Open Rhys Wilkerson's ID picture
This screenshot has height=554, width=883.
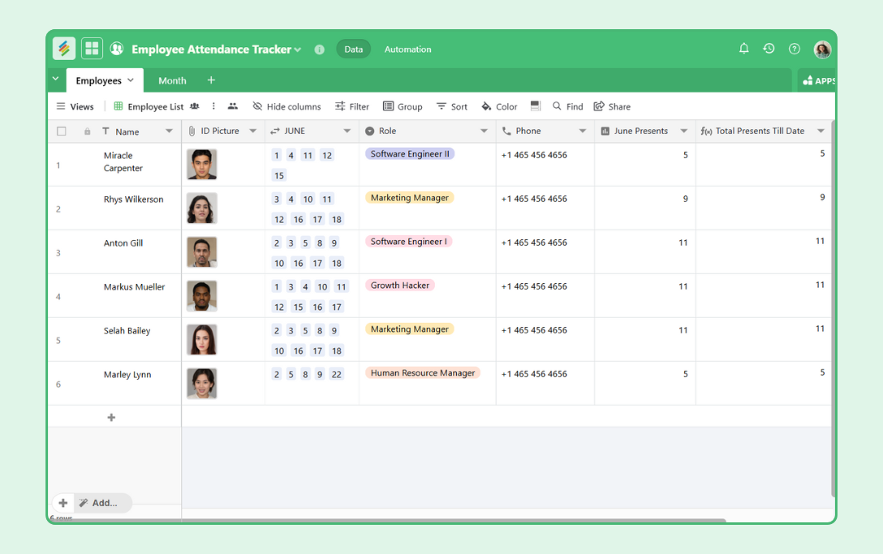pyautogui.click(x=201, y=208)
